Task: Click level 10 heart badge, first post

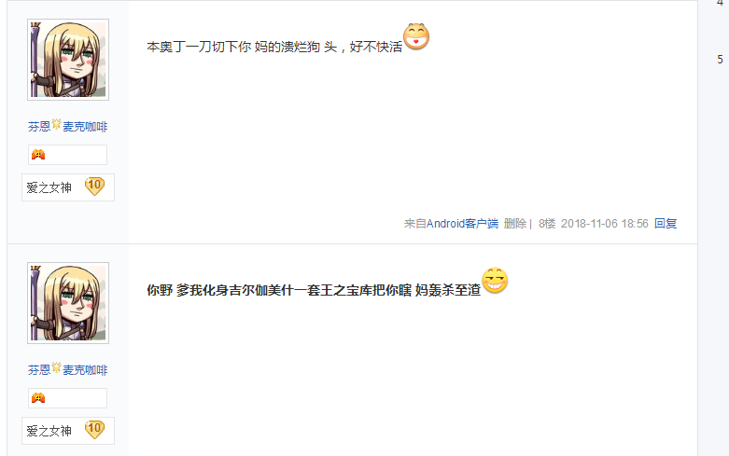Action: tap(94, 187)
